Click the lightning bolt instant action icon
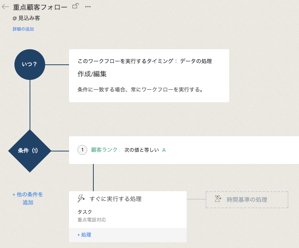 81,198
